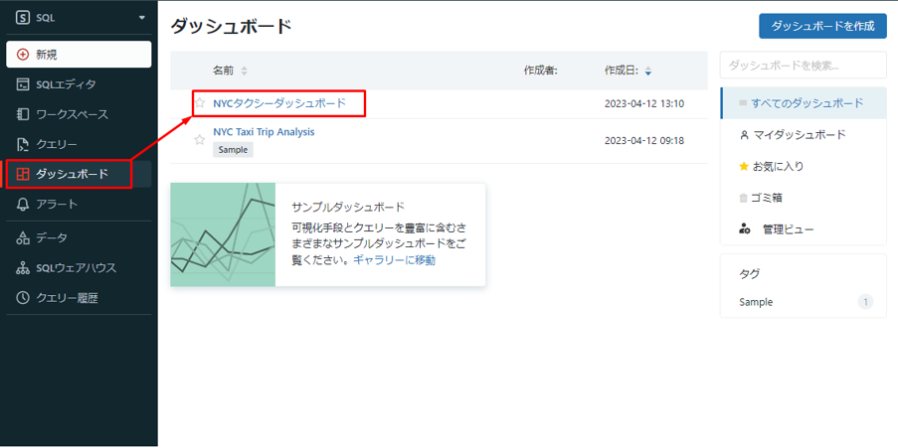This screenshot has width=898, height=448.
Task: Click the 作成者 column header
Action: 541,71
